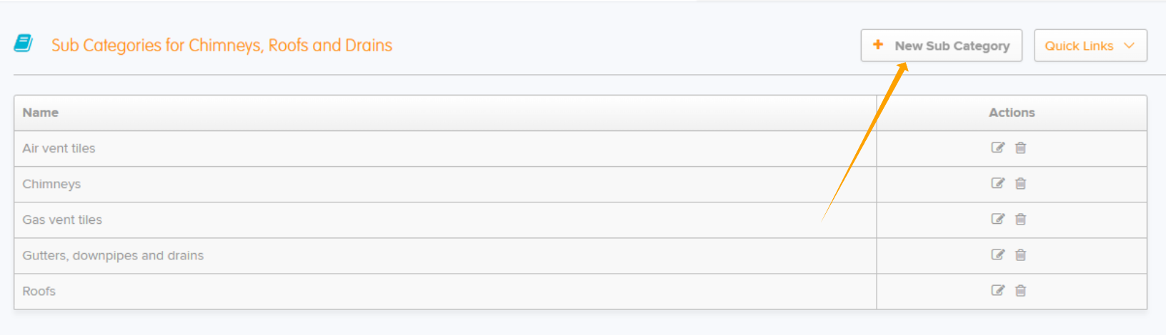Delete Gutters, downpipes and drains entry

pyautogui.click(x=1020, y=254)
